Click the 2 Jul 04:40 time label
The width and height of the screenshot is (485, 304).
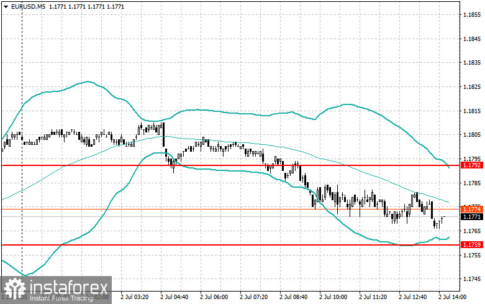point(174,297)
